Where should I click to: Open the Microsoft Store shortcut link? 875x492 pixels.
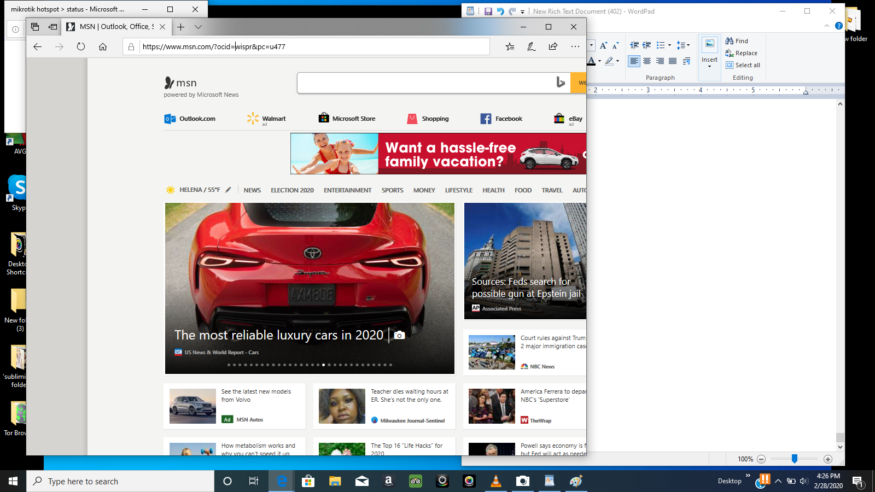coord(347,119)
